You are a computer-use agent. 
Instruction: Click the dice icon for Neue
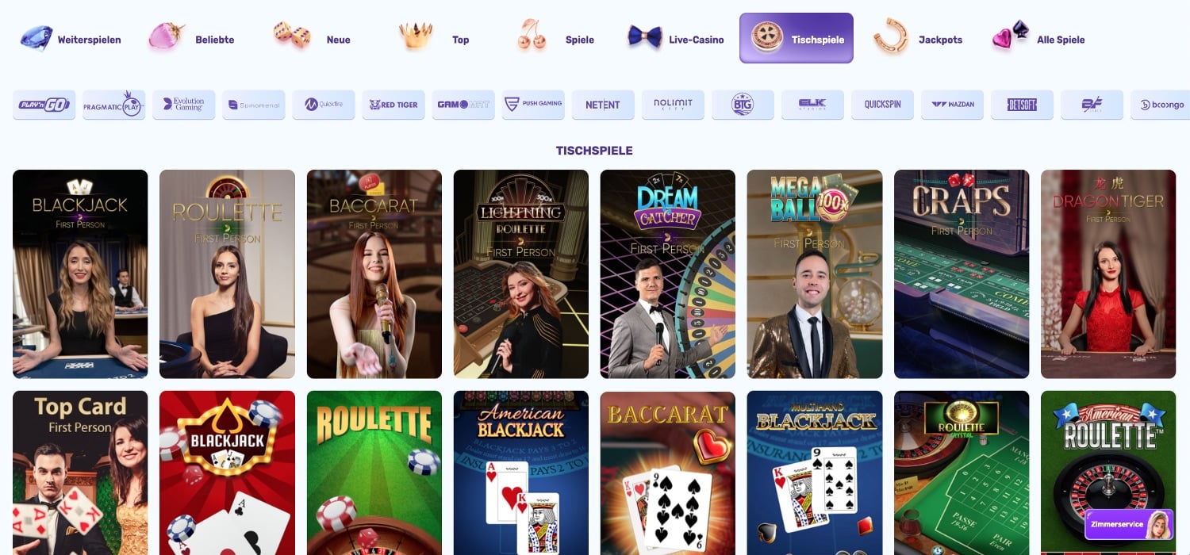(x=292, y=36)
